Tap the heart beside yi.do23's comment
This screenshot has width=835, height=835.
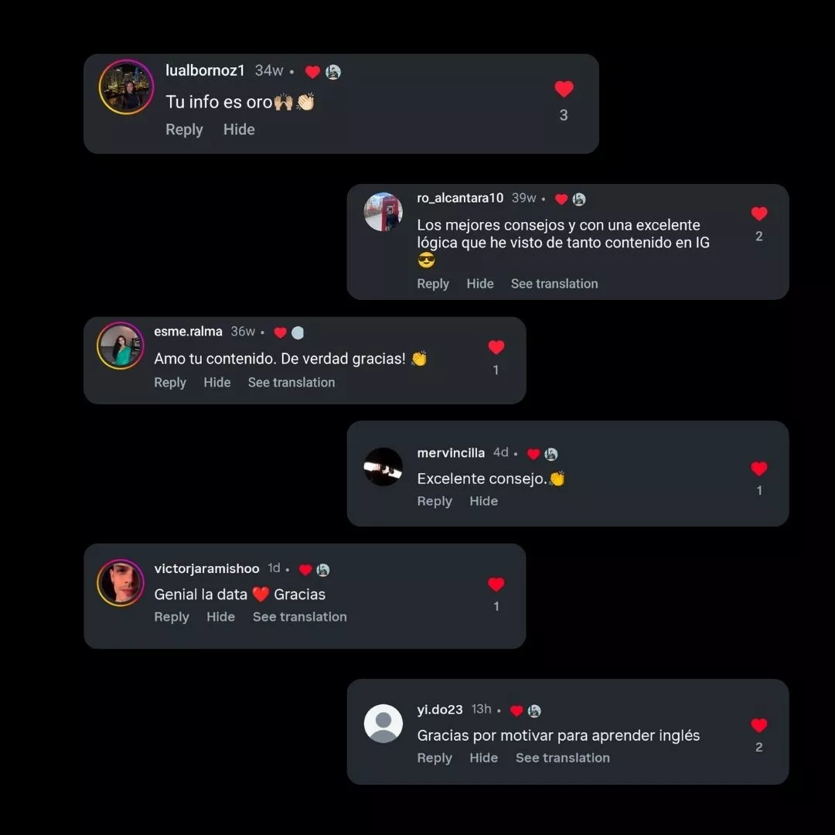click(759, 724)
